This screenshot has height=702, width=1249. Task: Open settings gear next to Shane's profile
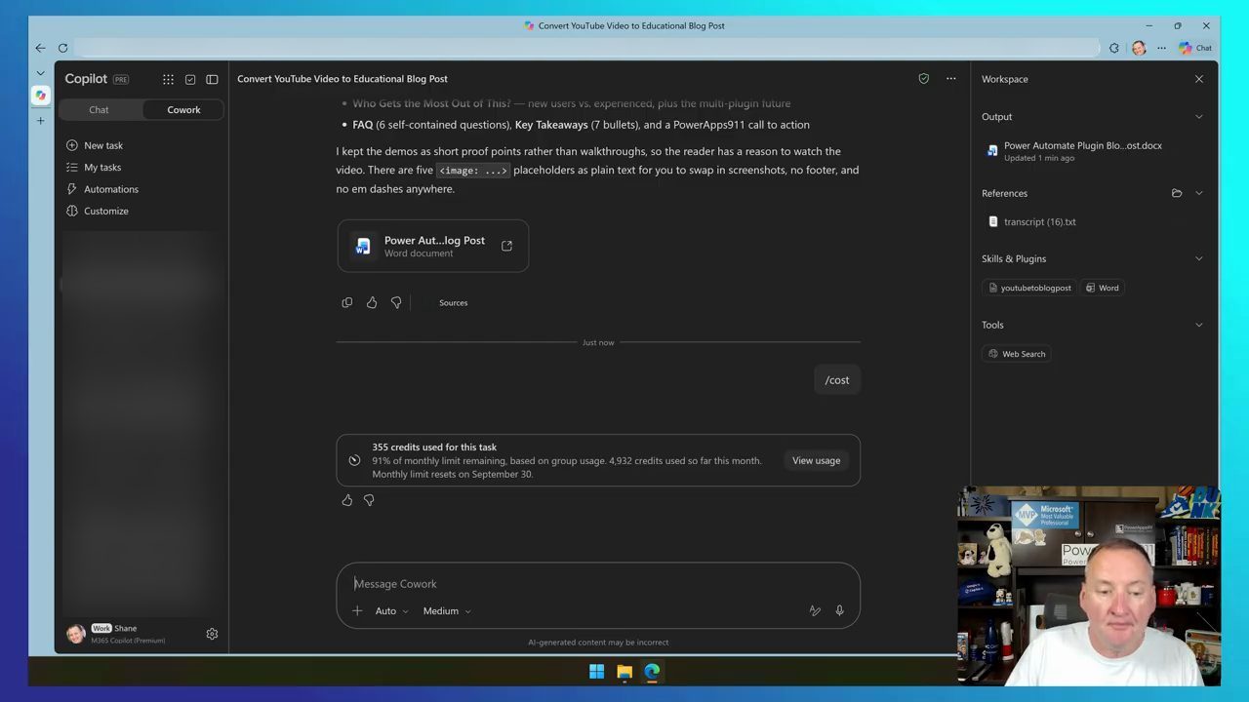pyautogui.click(x=212, y=634)
